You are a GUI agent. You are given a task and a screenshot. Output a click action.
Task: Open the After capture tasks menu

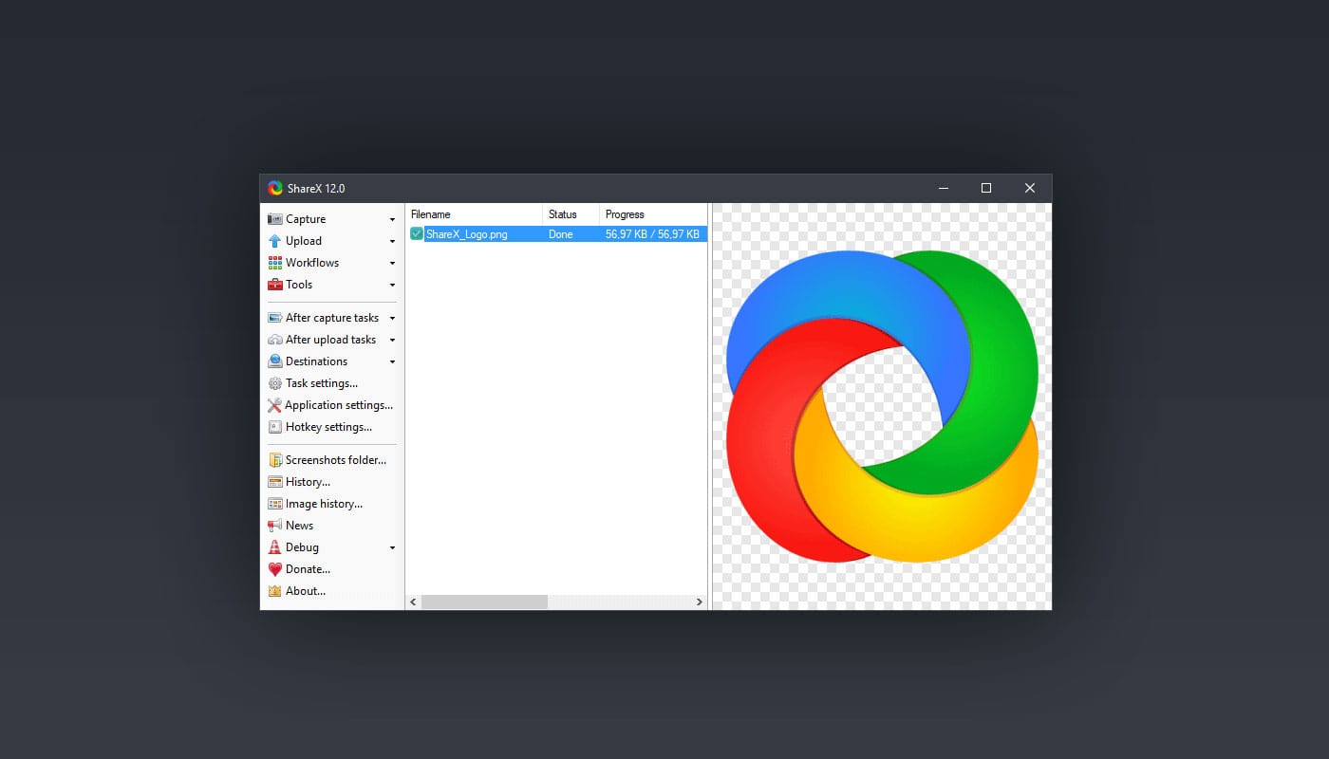click(x=332, y=318)
